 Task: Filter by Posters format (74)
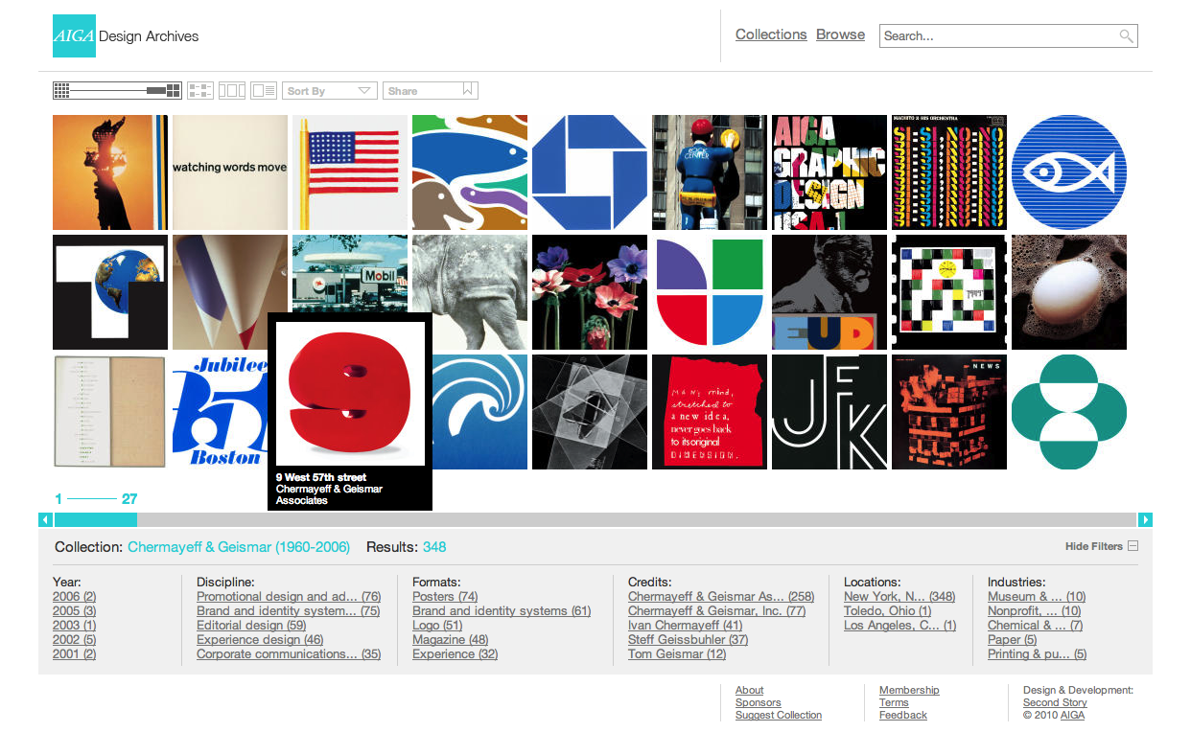click(445, 597)
